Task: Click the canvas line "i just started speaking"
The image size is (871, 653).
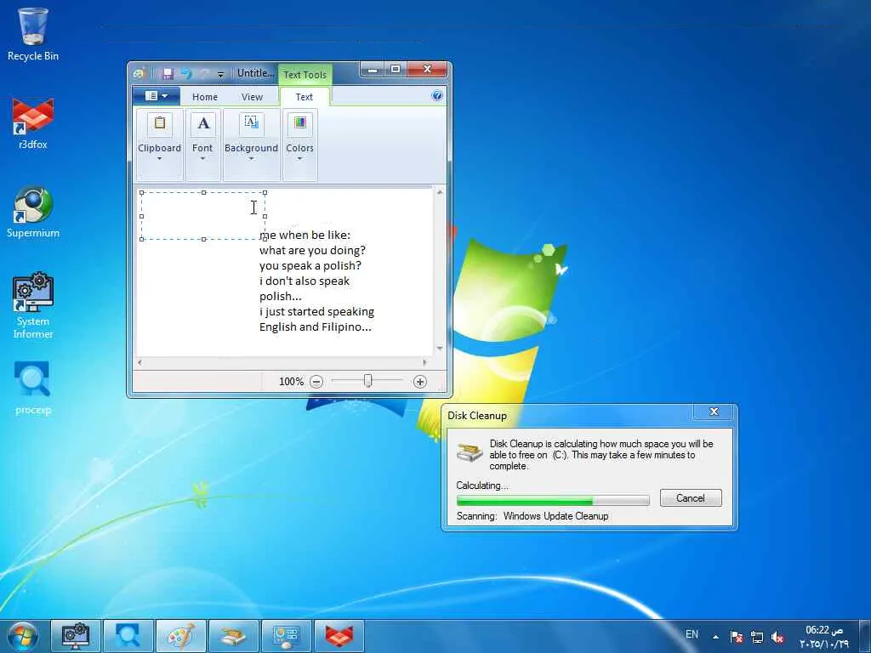Action: [316, 311]
